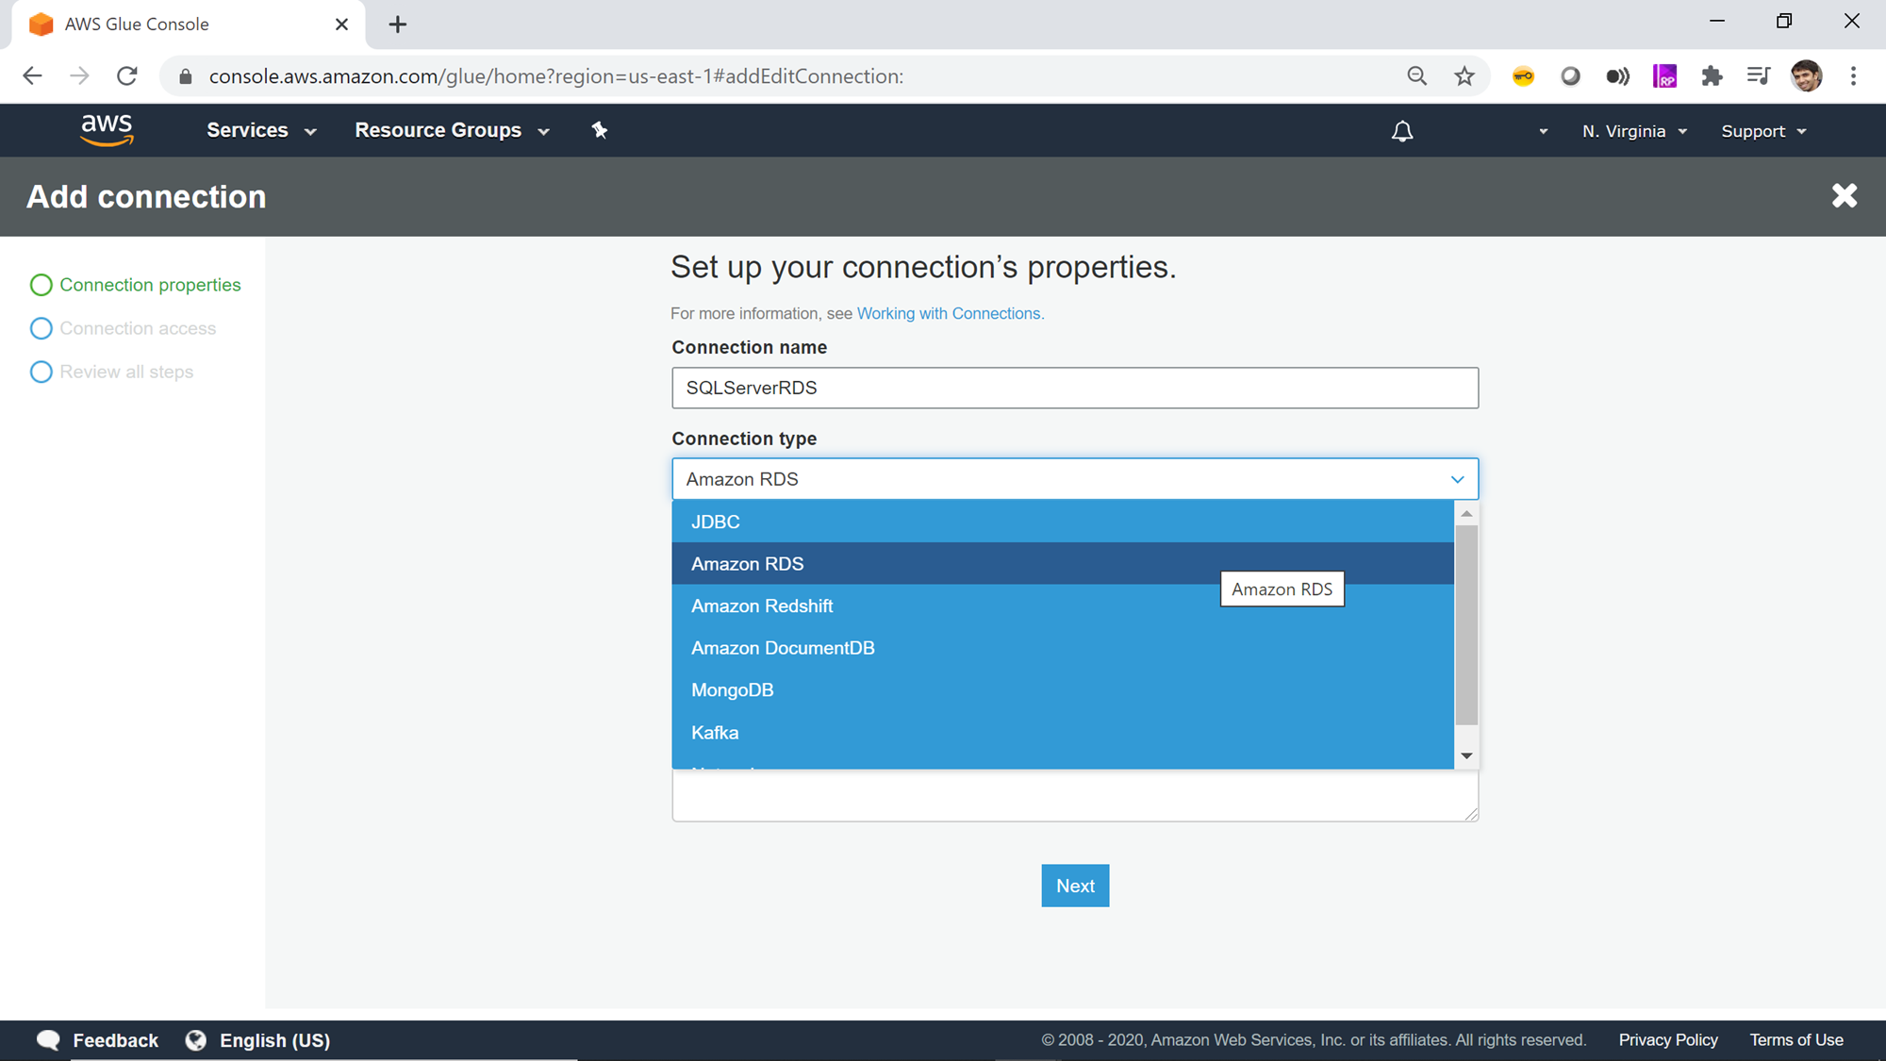
Task: Select Connection properties step circle
Action: coord(41,285)
